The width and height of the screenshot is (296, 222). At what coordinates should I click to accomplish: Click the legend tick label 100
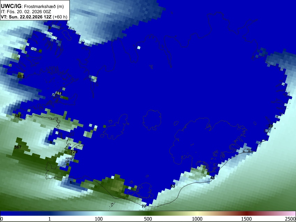(x=99, y=219)
